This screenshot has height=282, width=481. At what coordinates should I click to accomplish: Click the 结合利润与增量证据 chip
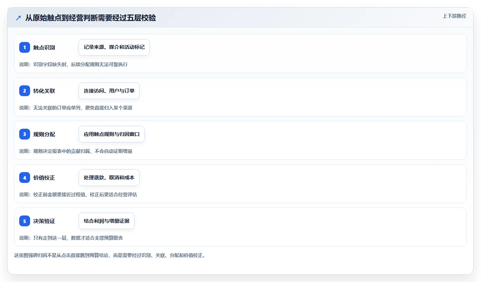tap(107, 221)
